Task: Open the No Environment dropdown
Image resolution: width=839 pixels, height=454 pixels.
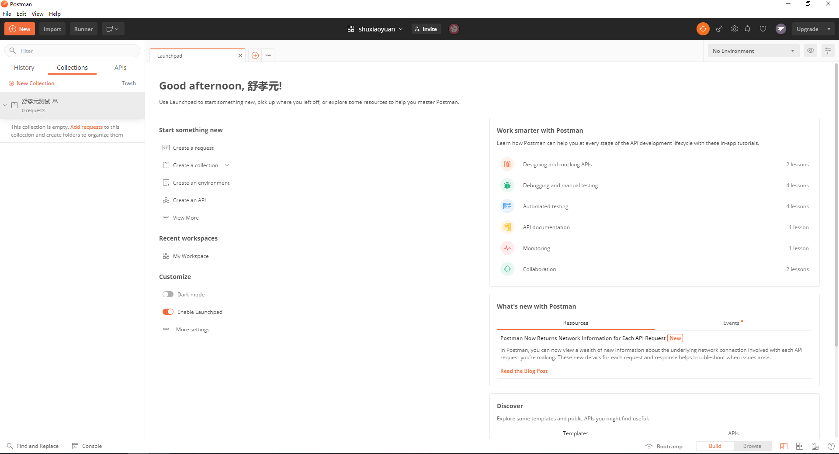Action: click(753, 51)
